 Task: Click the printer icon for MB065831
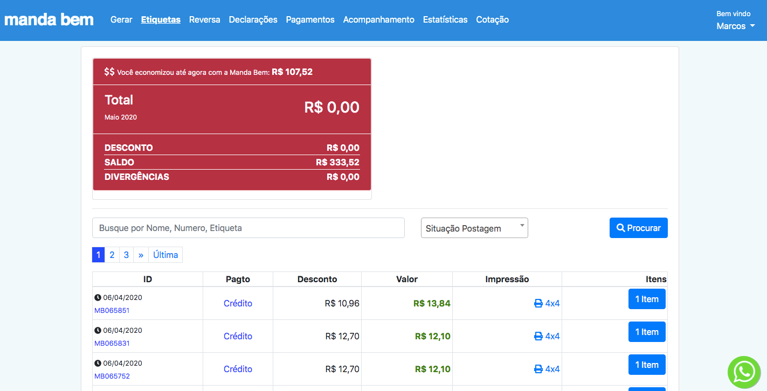pos(538,337)
